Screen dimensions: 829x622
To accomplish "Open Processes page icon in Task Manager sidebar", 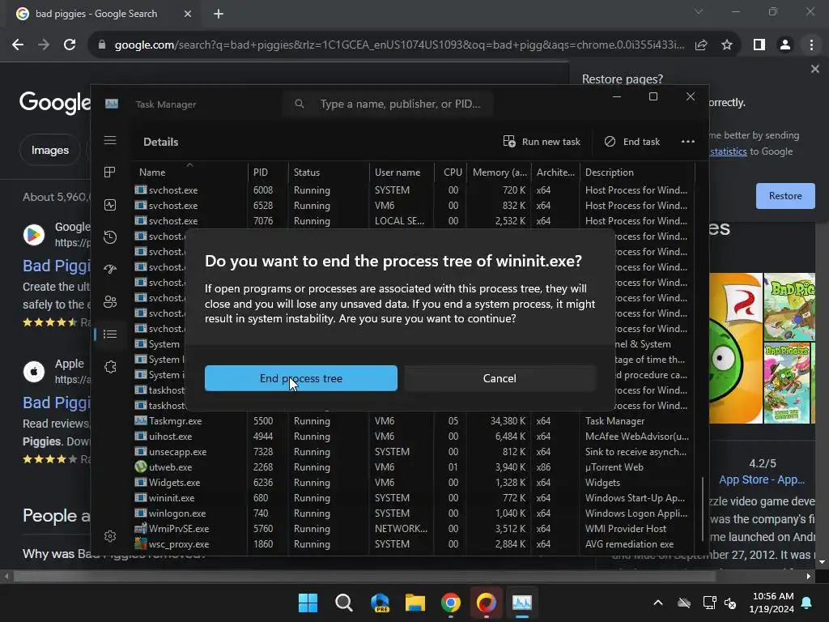I will click(110, 173).
